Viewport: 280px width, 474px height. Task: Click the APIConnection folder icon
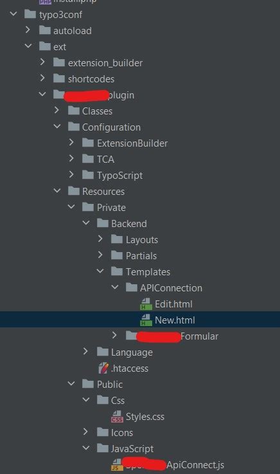pos(132,287)
